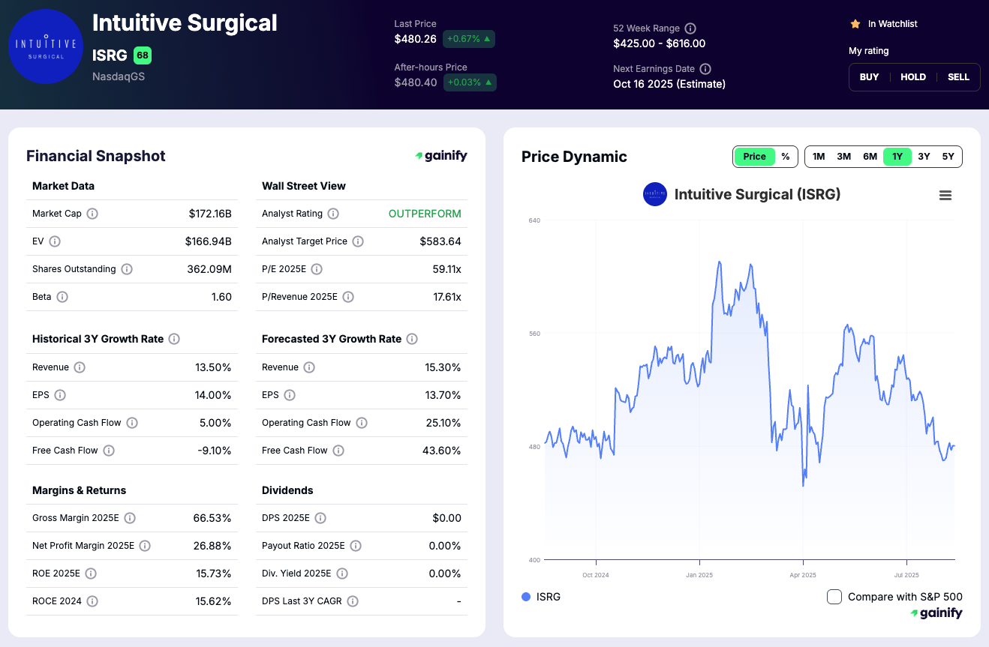Click info icon beside Next Earnings Date
Viewport: 989px width, 647px height.
click(x=705, y=69)
